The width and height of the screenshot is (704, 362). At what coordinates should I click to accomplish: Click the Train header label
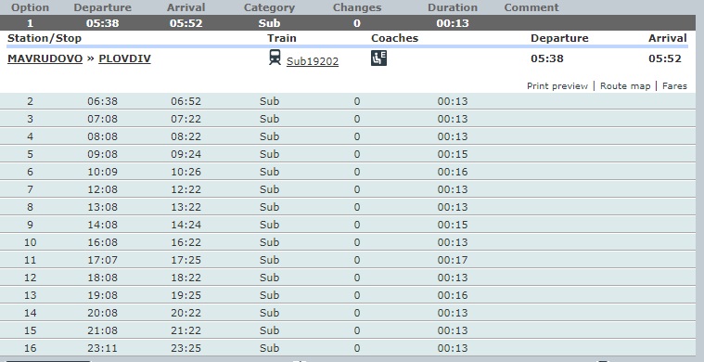[x=282, y=38]
